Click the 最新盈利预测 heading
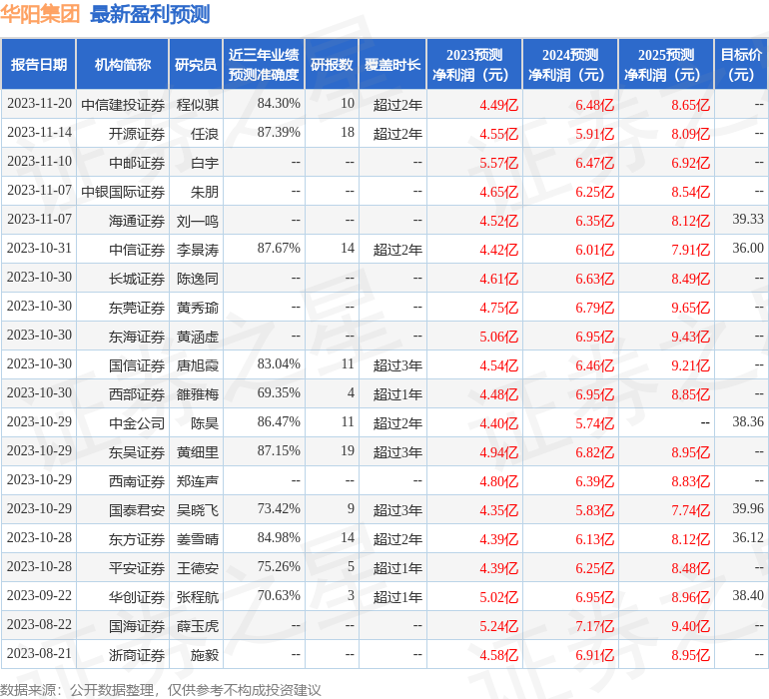The height and width of the screenshot is (699, 769). point(150,14)
